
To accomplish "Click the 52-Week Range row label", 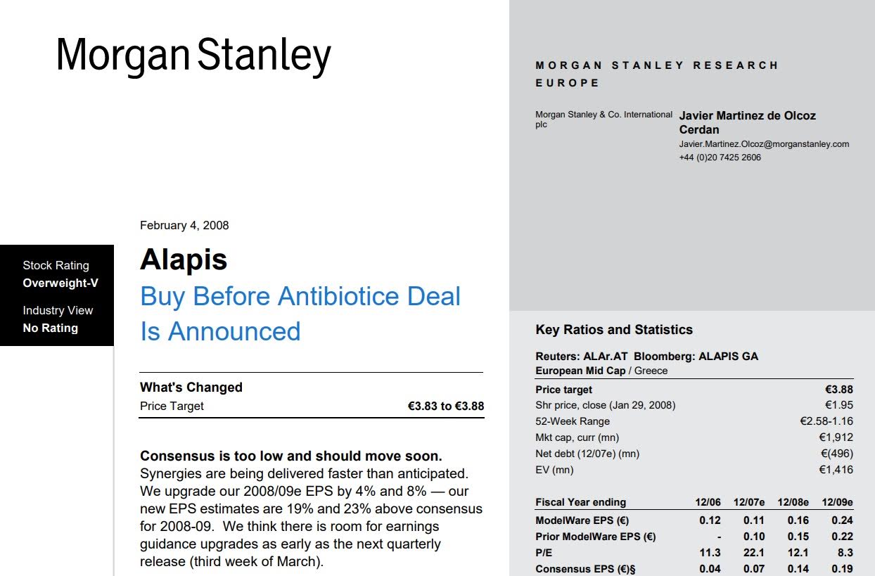I will (x=573, y=421).
